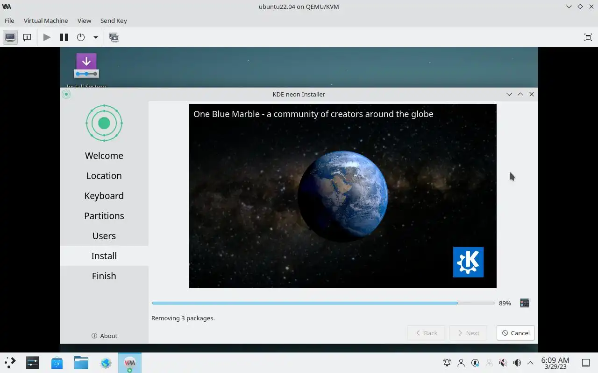The image size is (598, 373).
Task: Click the 89% progress label
Action: click(x=505, y=303)
